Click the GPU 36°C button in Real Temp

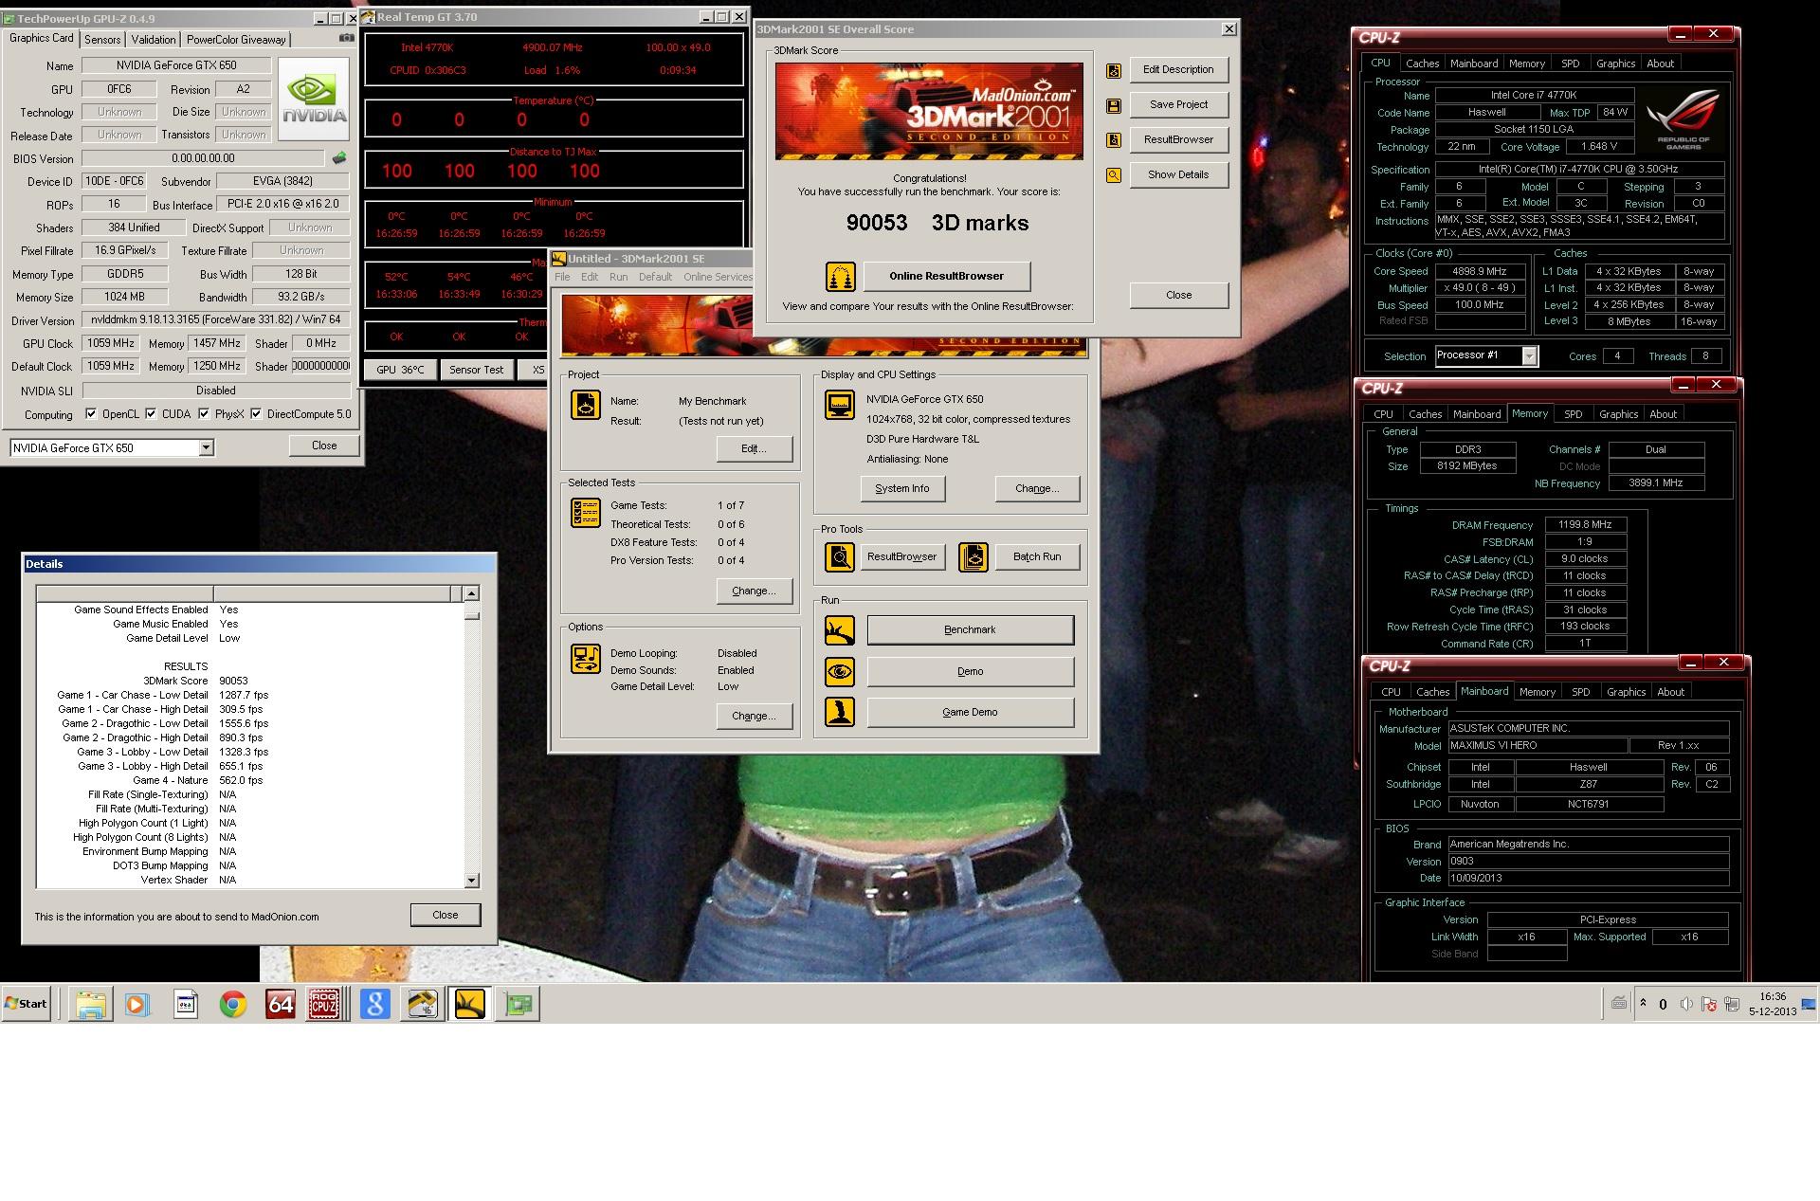(x=400, y=370)
